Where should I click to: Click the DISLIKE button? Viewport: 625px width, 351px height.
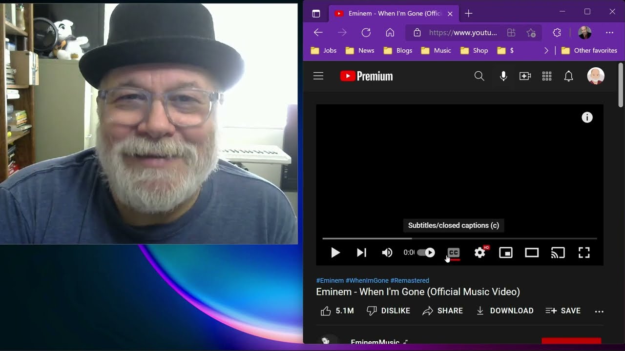(x=388, y=311)
